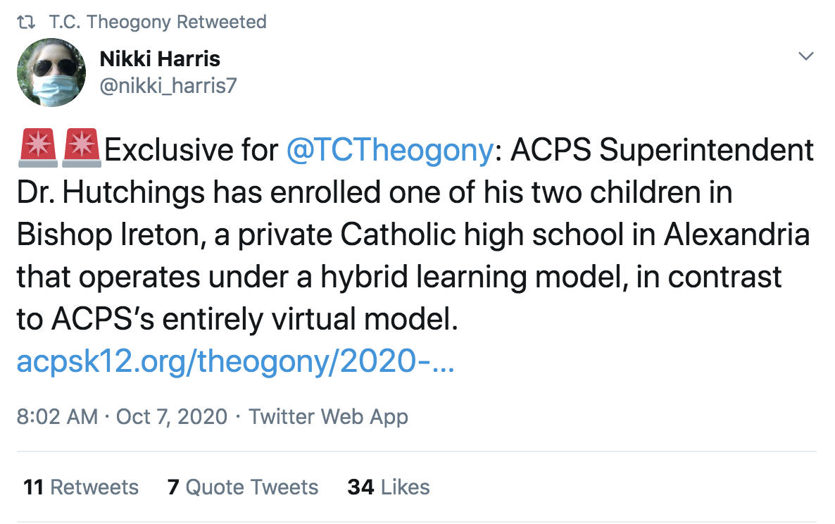Click the second red siren emoji

click(80, 149)
